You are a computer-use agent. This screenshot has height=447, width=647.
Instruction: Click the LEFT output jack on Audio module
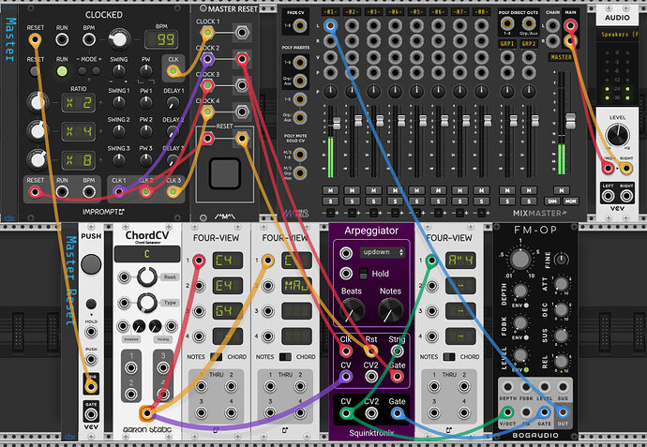[609, 196]
